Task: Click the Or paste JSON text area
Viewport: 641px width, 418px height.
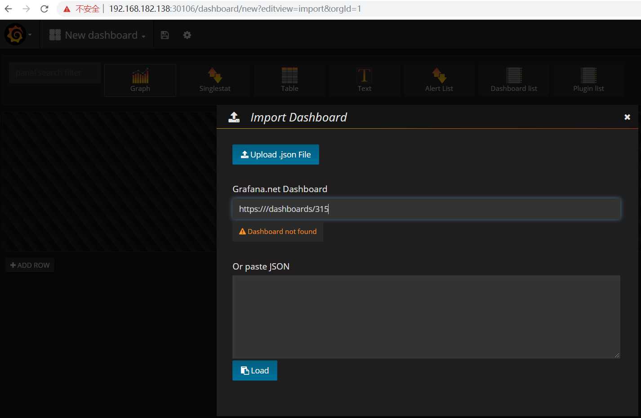Action: coord(426,317)
